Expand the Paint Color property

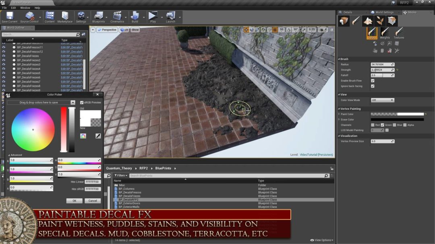click(339, 114)
